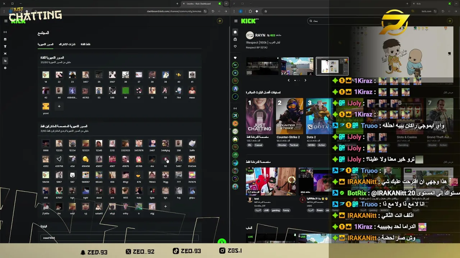Open a new tab in the Kick browser window
460x258 pixels.
(x=407, y=4)
